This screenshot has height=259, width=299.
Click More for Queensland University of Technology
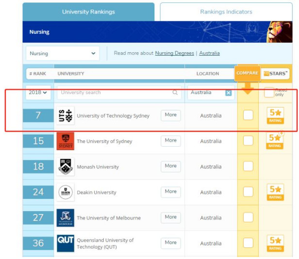pos(171,243)
